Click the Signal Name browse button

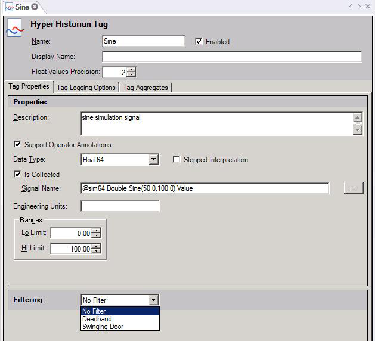[353, 188]
